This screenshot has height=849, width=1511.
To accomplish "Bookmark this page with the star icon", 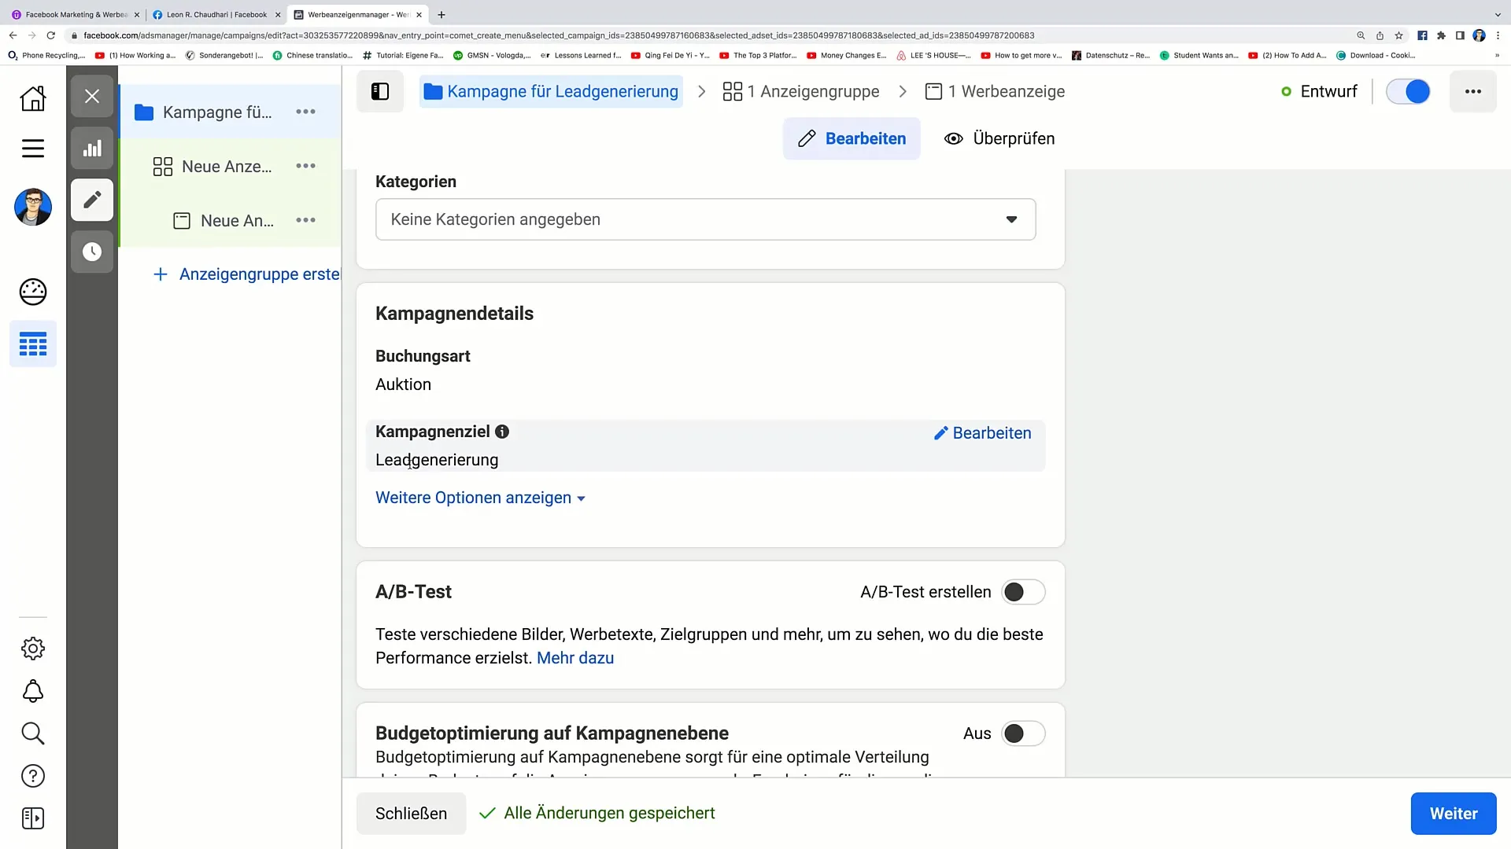I will [x=1398, y=35].
